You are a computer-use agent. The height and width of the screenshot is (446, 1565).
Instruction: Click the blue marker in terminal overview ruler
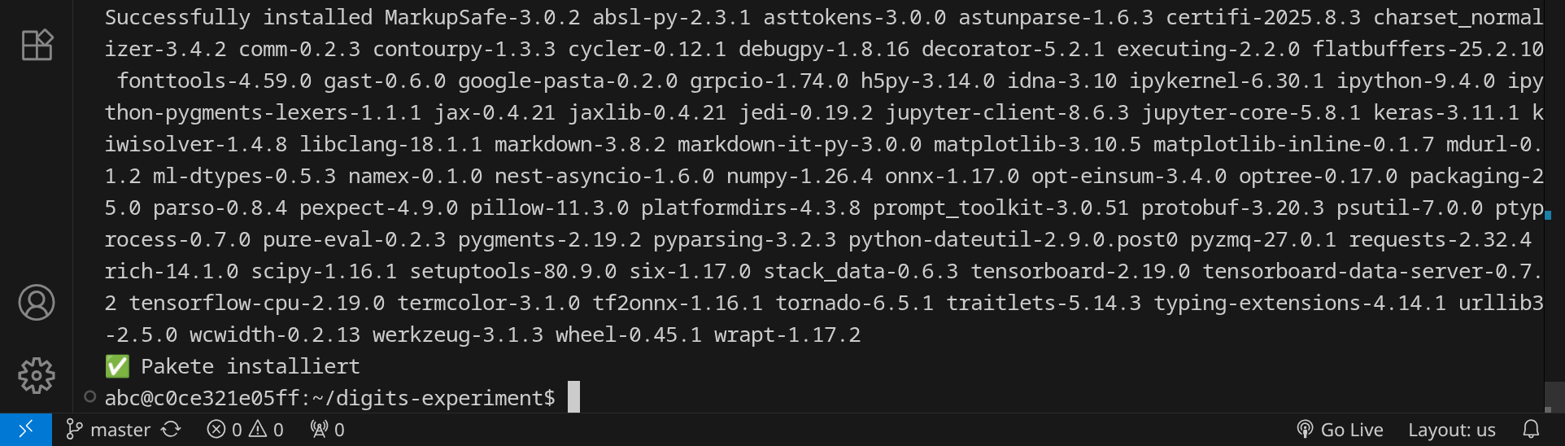click(1548, 215)
